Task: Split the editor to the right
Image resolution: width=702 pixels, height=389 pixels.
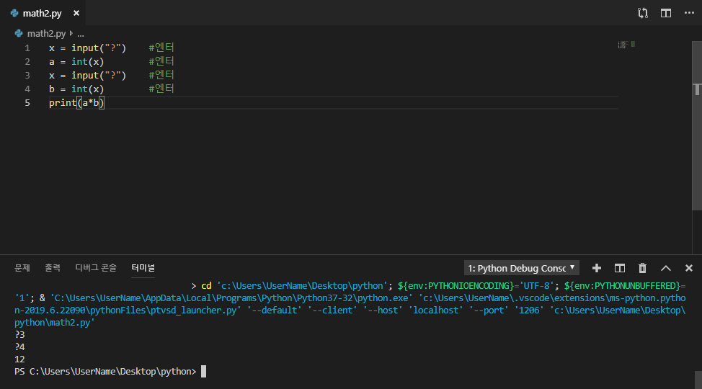Action: 666,13
